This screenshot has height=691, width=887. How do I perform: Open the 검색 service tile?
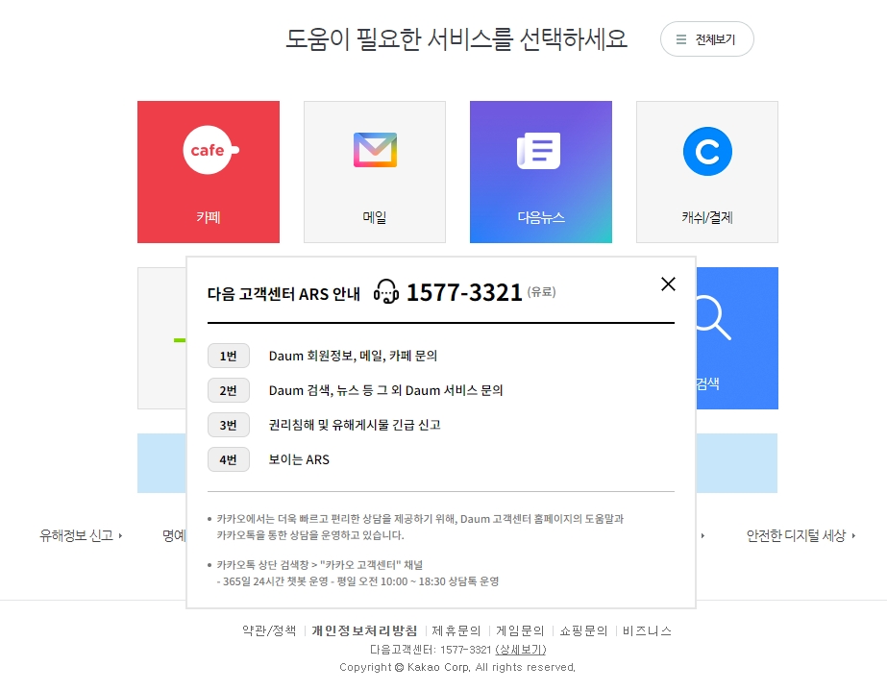(x=737, y=338)
